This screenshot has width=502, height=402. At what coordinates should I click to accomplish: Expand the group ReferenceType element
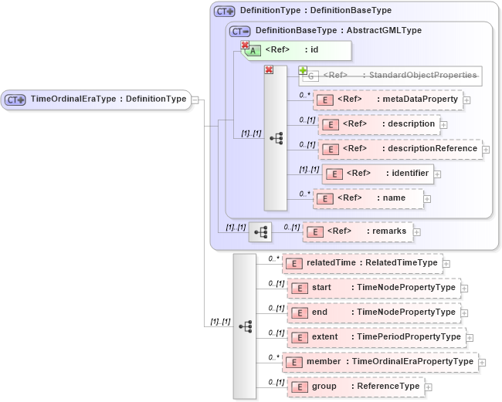[429, 387]
